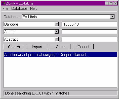Minimize the ZLink window
Viewport: 119px width, 99px height.
(107, 3)
